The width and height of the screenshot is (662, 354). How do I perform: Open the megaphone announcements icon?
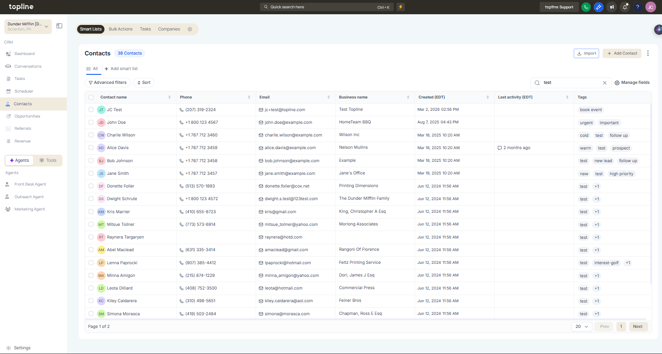pyautogui.click(x=612, y=7)
